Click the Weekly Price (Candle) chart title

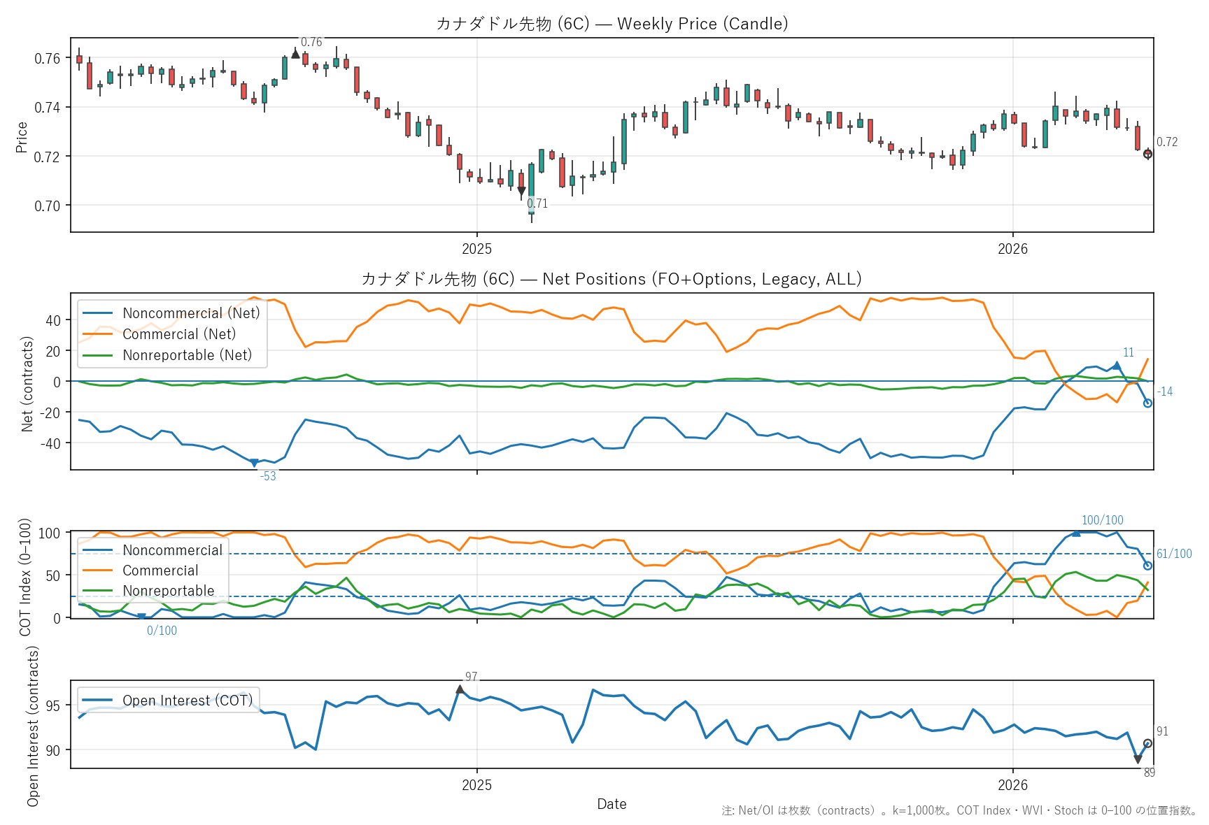point(611,24)
